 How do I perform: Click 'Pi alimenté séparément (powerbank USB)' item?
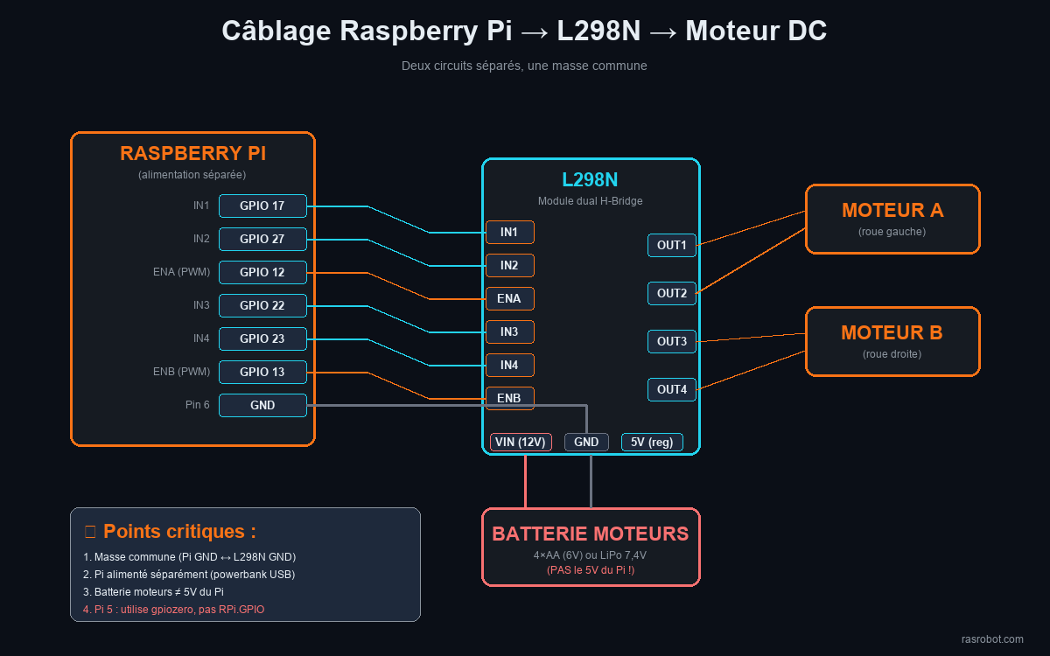[189, 575]
